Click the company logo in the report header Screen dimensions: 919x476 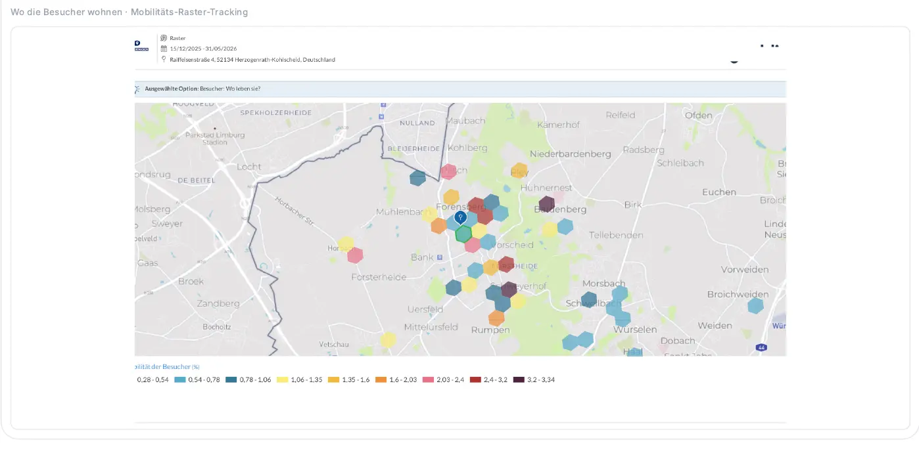141,45
